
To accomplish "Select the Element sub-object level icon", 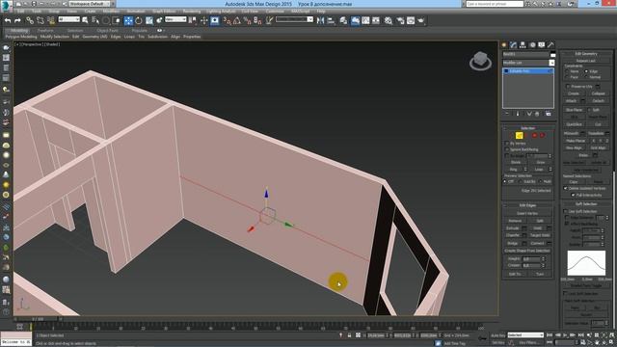I will point(542,135).
